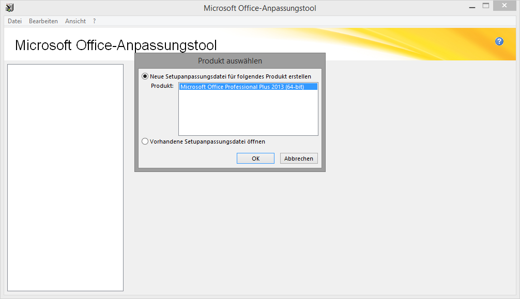Click the Abbrechen button
The image size is (520, 299).
[299, 159]
